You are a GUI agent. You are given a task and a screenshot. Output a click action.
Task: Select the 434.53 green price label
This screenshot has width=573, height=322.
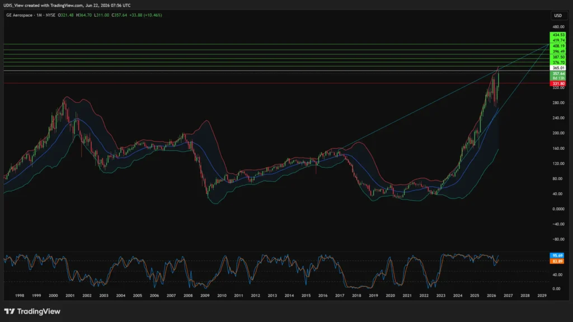pyautogui.click(x=558, y=35)
